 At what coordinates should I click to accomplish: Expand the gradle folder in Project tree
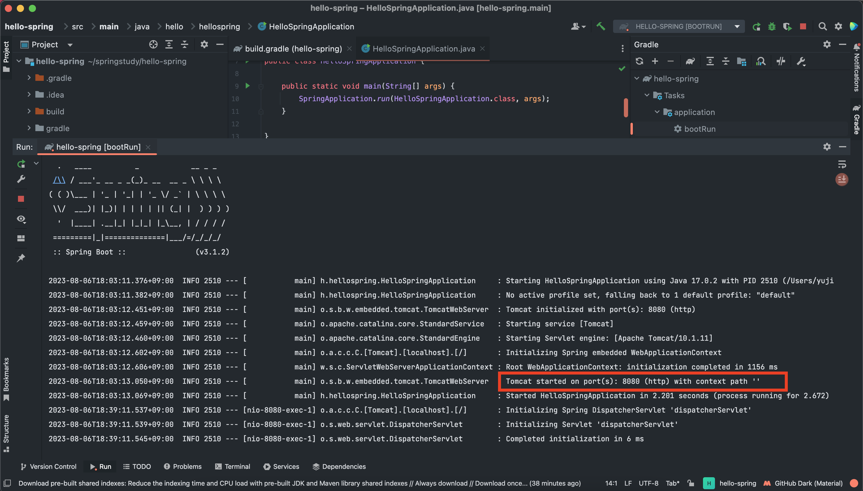coord(29,128)
